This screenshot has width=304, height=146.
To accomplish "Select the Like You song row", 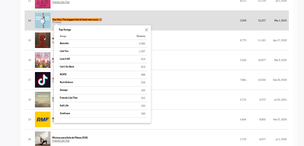I will pos(102,51).
